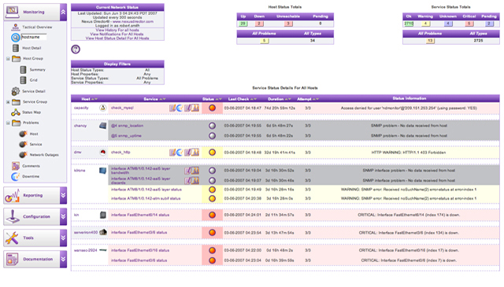Expand the Documentation panel
The image size is (504, 287).
pos(63,259)
